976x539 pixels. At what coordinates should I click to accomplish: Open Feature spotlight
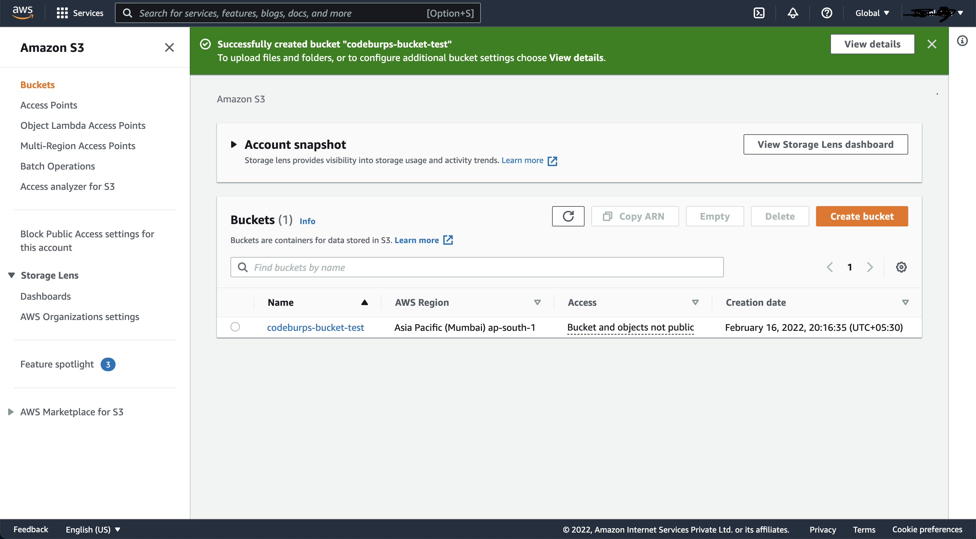[x=57, y=364]
